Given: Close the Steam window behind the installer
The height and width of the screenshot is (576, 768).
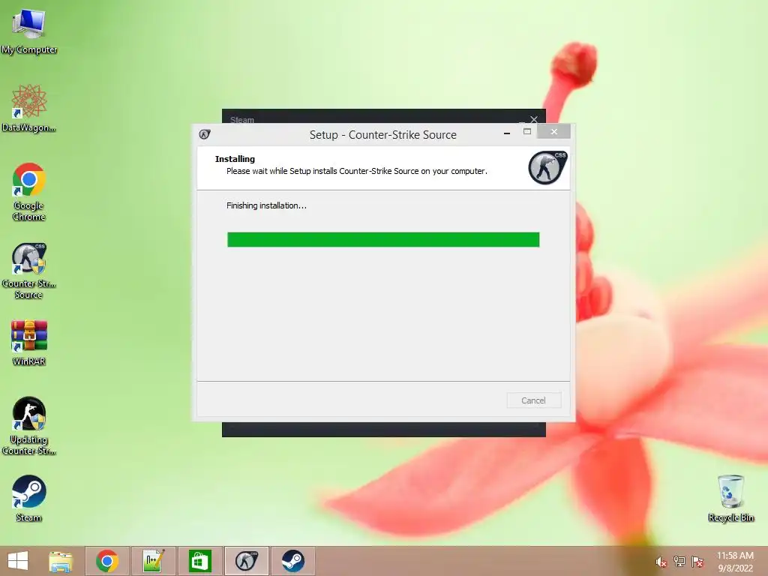Looking at the screenshot, I should coord(534,119).
